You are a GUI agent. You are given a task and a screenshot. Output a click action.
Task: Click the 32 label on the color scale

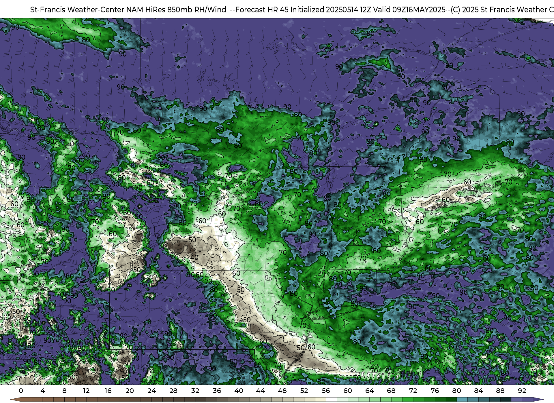point(195,391)
